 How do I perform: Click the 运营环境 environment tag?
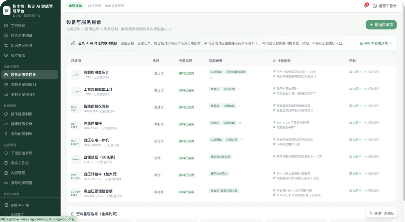[x=75, y=6]
